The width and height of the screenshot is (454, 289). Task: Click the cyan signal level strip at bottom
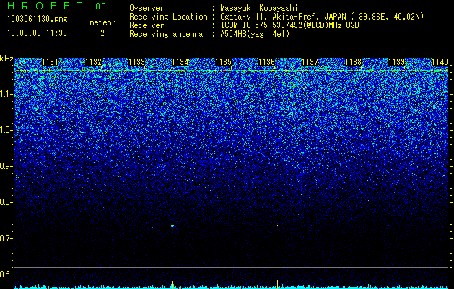[x=232, y=288]
